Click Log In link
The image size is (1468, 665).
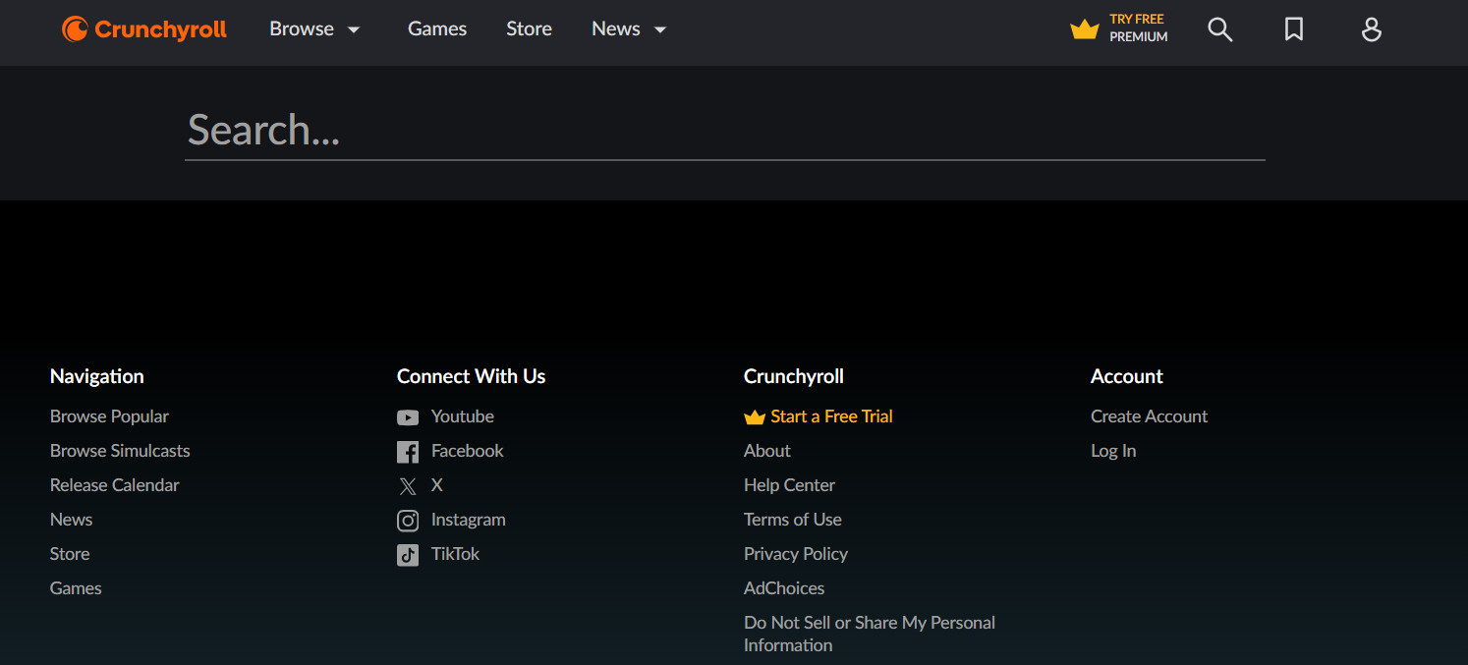pos(1113,451)
